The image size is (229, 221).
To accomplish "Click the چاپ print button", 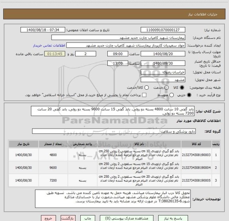I will [x=88, y=218].
